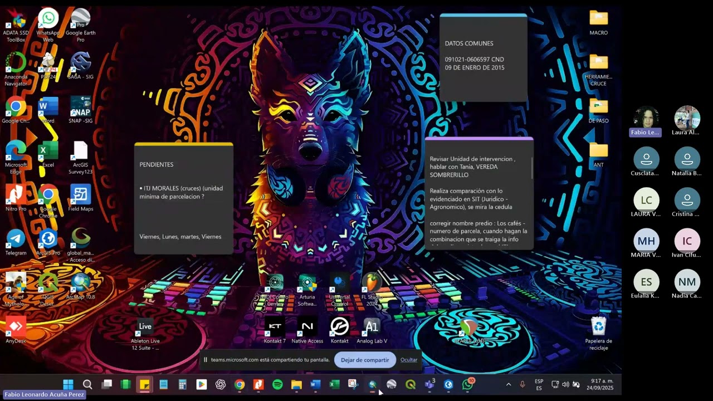713x401 pixels.
Task: Launch Native Access from the desktop
Action: (307, 330)
